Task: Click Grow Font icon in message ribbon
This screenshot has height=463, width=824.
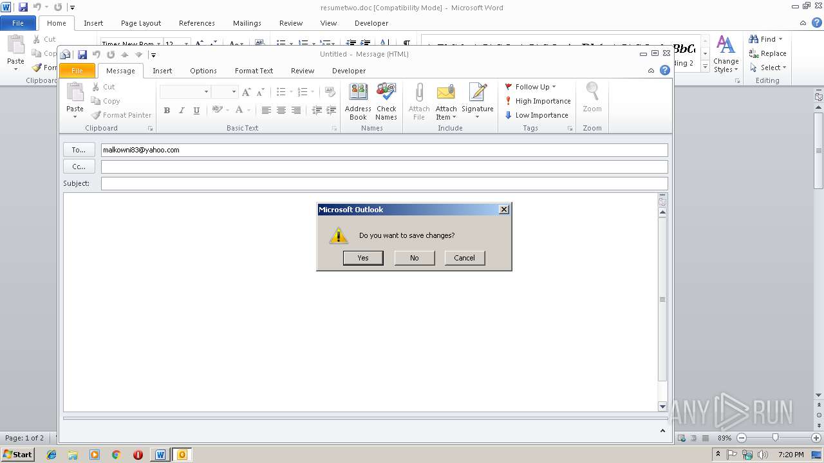Action: (x=246, y=92)
